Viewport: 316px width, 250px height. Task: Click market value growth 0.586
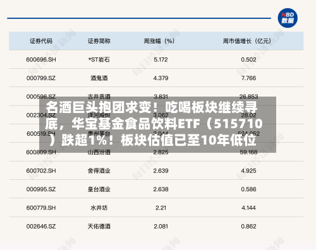click(x=248, y=189)
